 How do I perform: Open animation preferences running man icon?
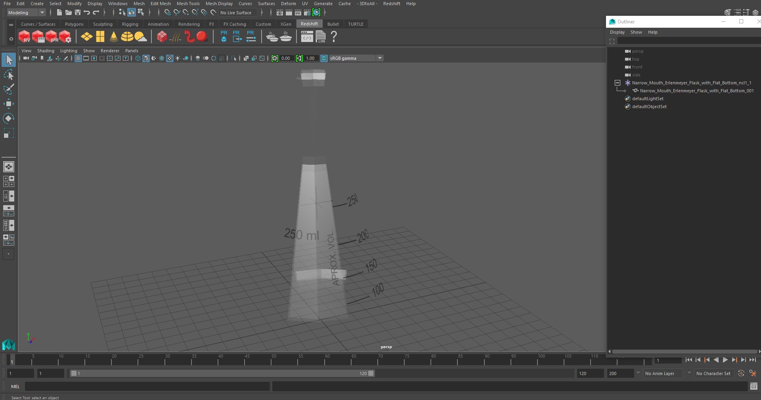coord(753,373)
